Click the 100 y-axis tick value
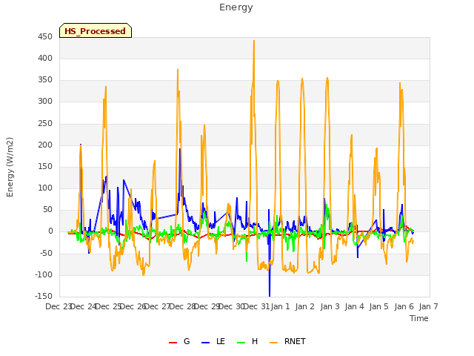The width and height of the screenshot is (474, 356). pyautogui.click(x=45, y=188)
